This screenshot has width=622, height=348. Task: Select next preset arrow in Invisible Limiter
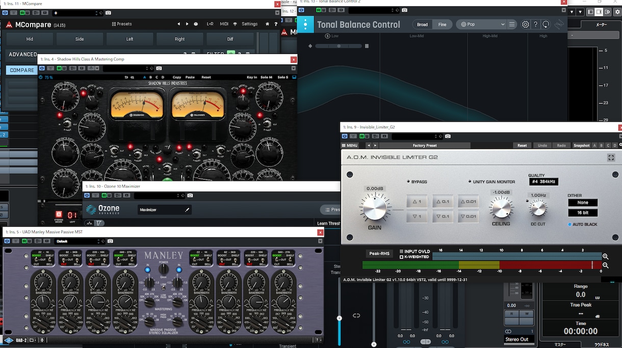[x=375, y=146]
